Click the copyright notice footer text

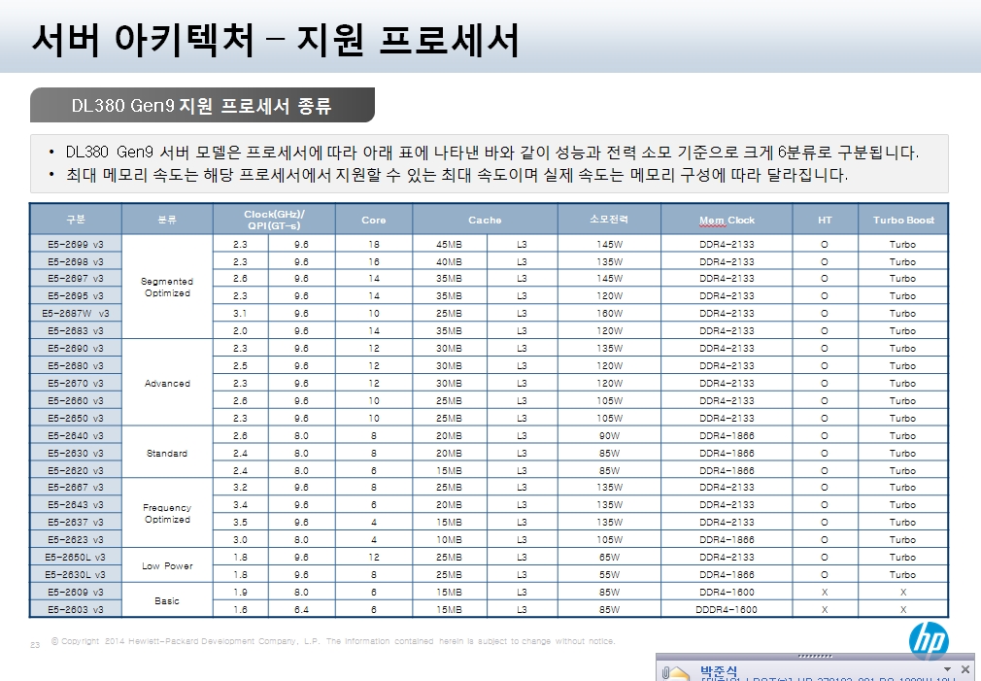[x=333, y=641]
